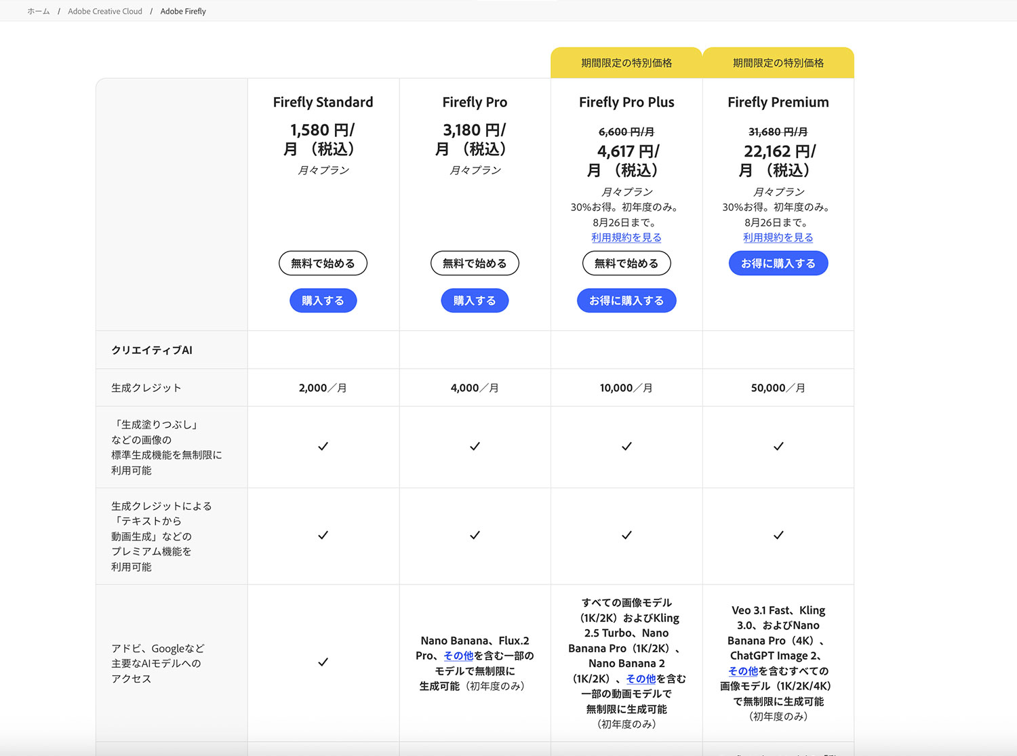The height and width of the screenshot is (756, 1017).
Task: Click 無料で始める under Firefly Pro Plus
Action: point(626,263)
